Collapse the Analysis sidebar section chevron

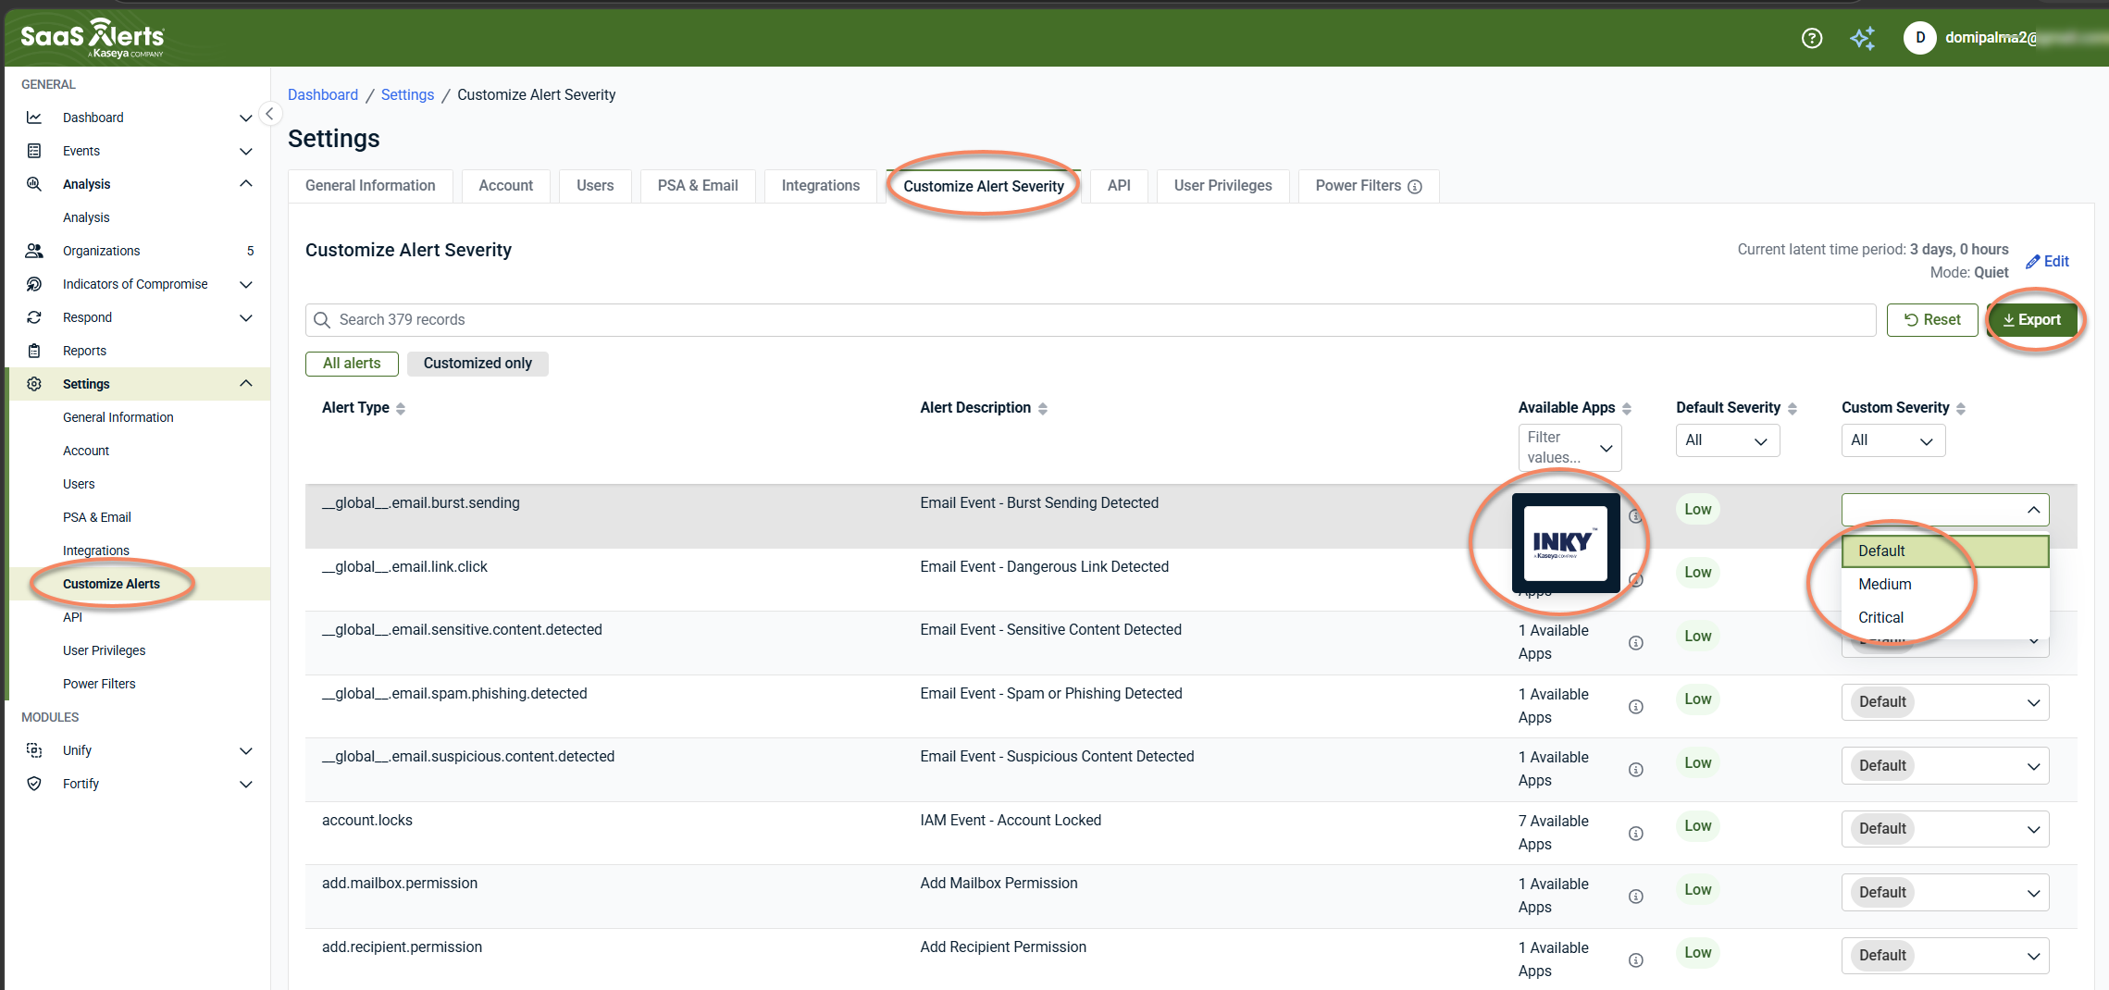pos(246,183)
